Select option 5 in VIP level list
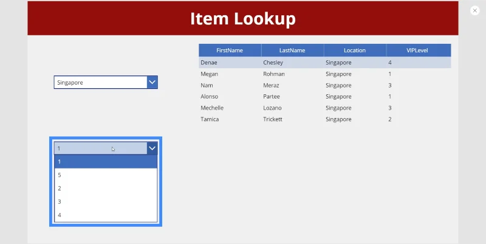This screenshot has width=486, height=244. click(106, 175)
